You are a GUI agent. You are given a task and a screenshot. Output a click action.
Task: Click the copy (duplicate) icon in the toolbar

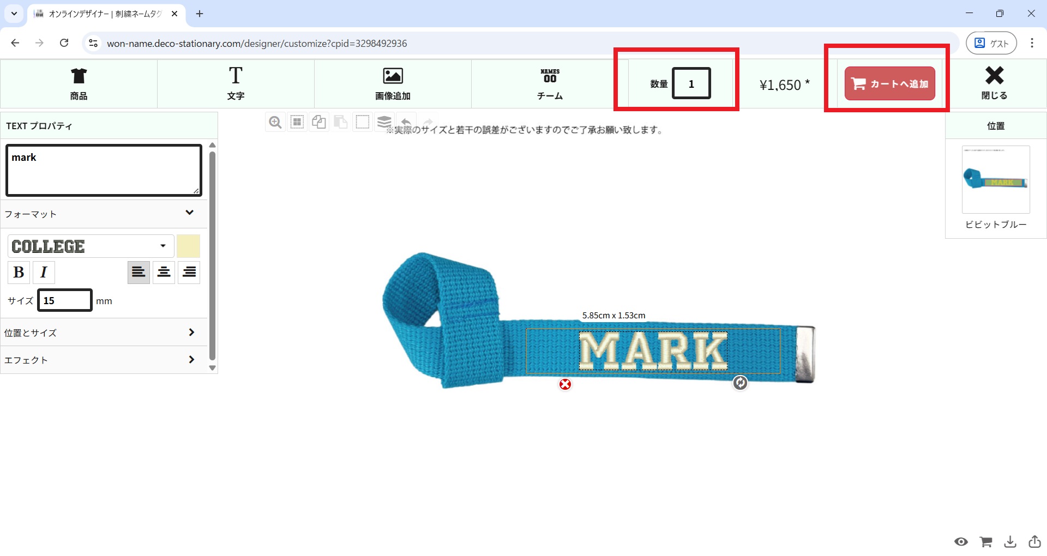pos(319,122)
